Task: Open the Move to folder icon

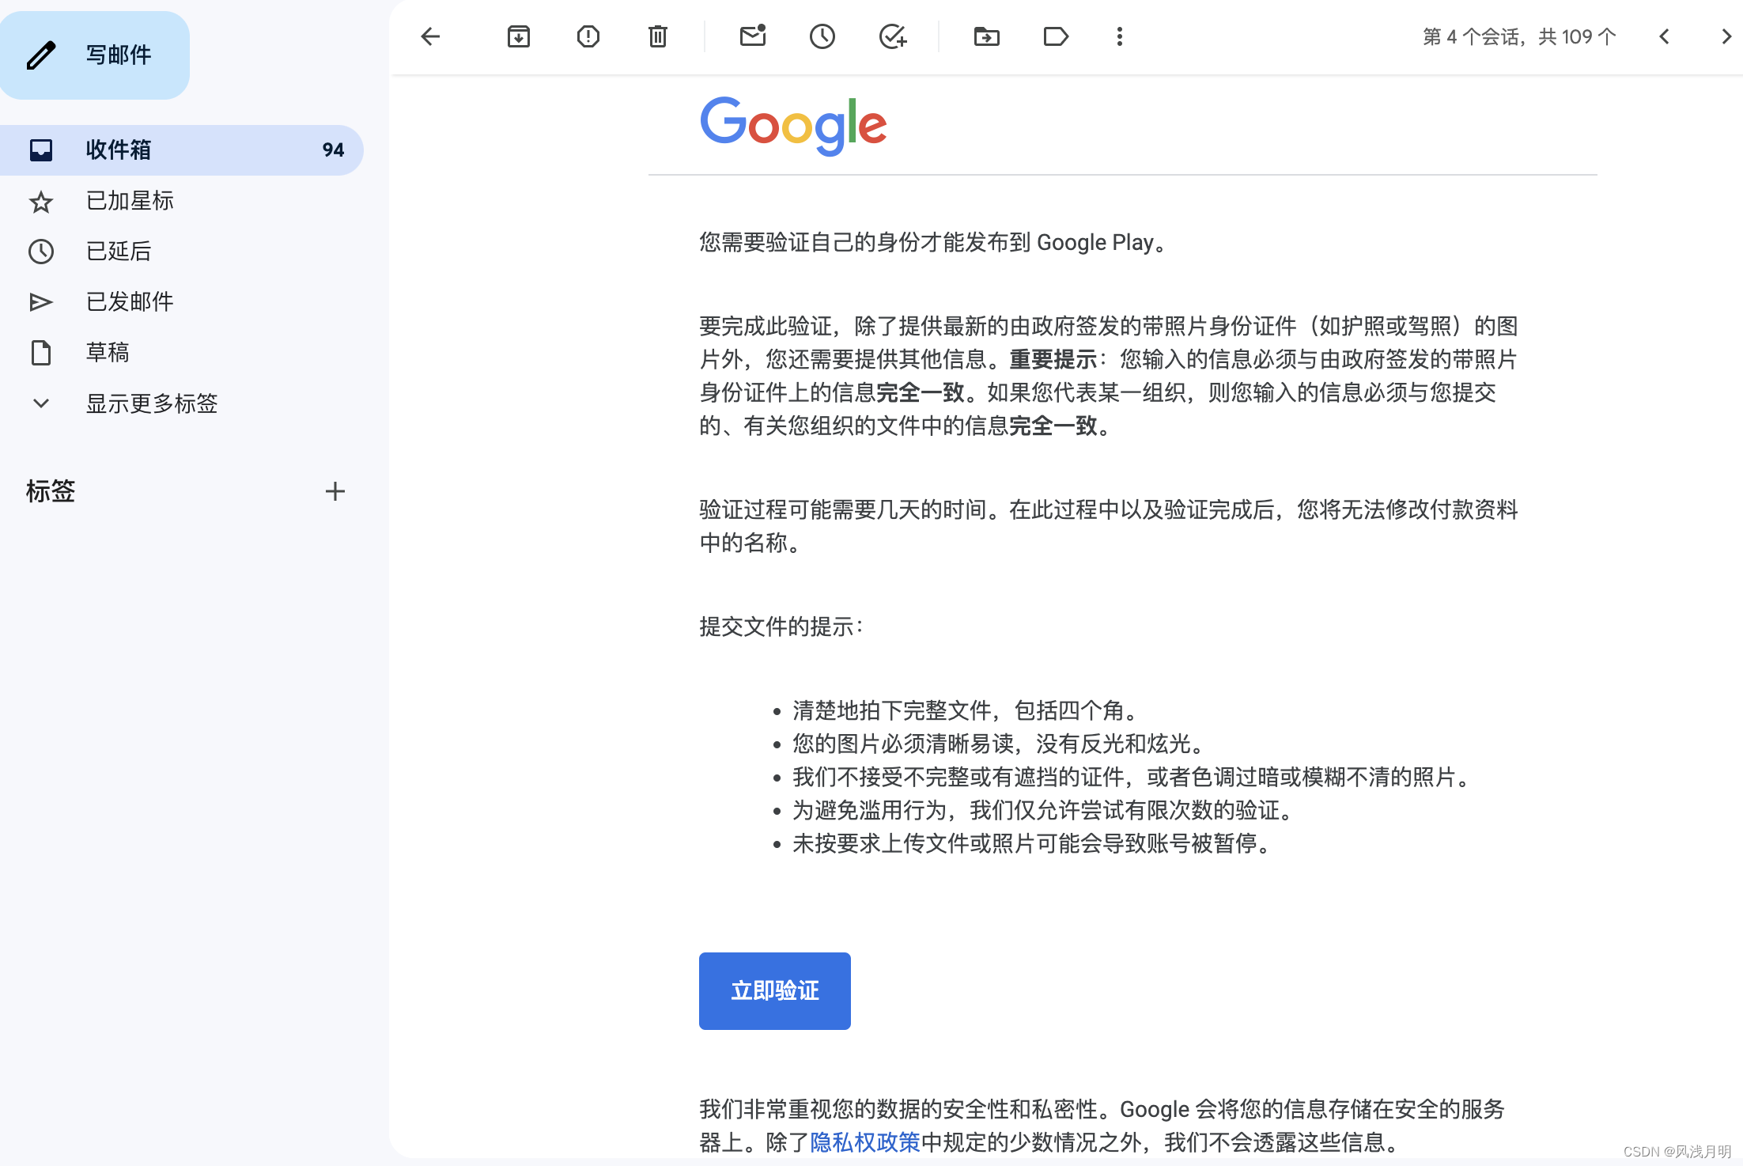Action: coord(986,36)
